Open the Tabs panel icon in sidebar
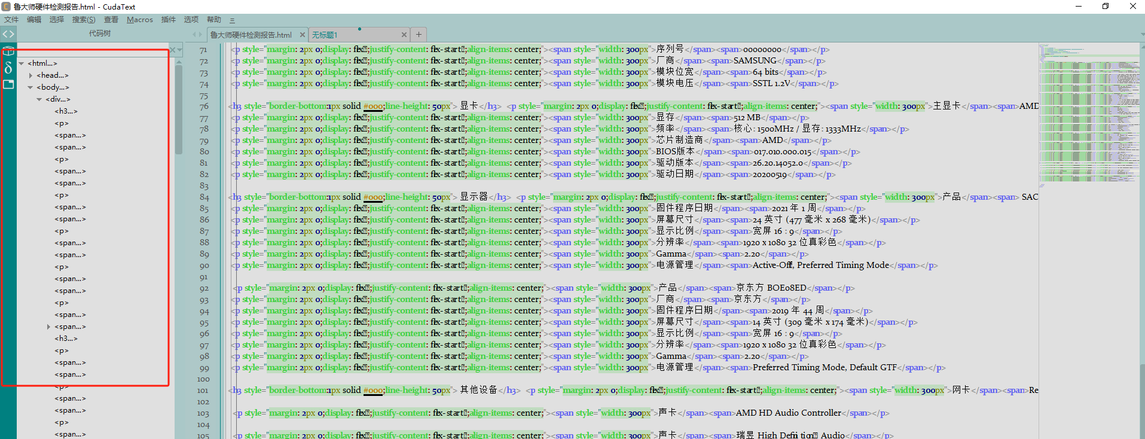The width and height of the screenshot is (1145, 439). pyautogui.click(x=8, y=84)
